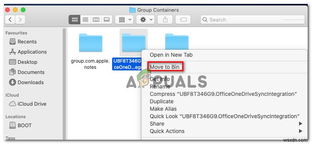312x144 pixels.
Task: Click the Recents clock icon in sidebar
Action: tap(12, 42)
